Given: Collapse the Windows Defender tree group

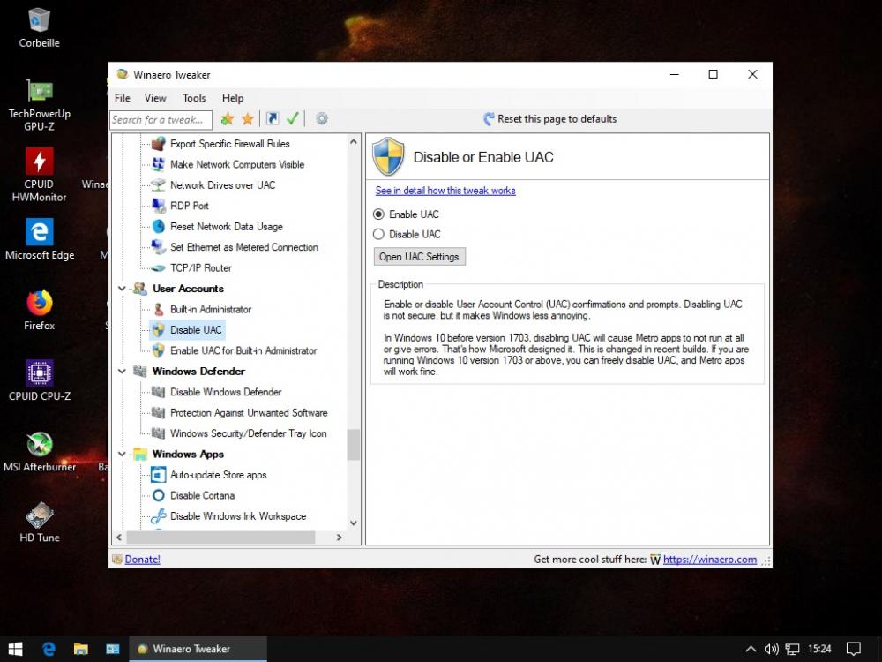Looking at the screenshot, I should [x=122, y=372].
